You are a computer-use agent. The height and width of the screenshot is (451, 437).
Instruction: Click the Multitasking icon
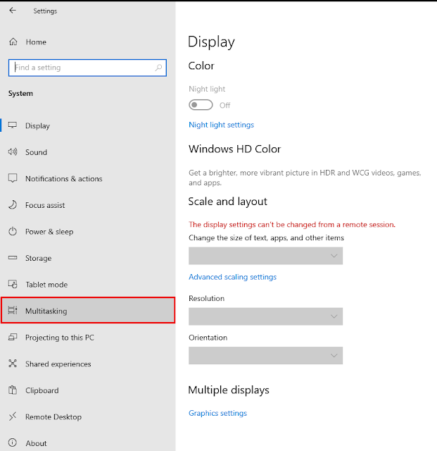pos(13,310)
